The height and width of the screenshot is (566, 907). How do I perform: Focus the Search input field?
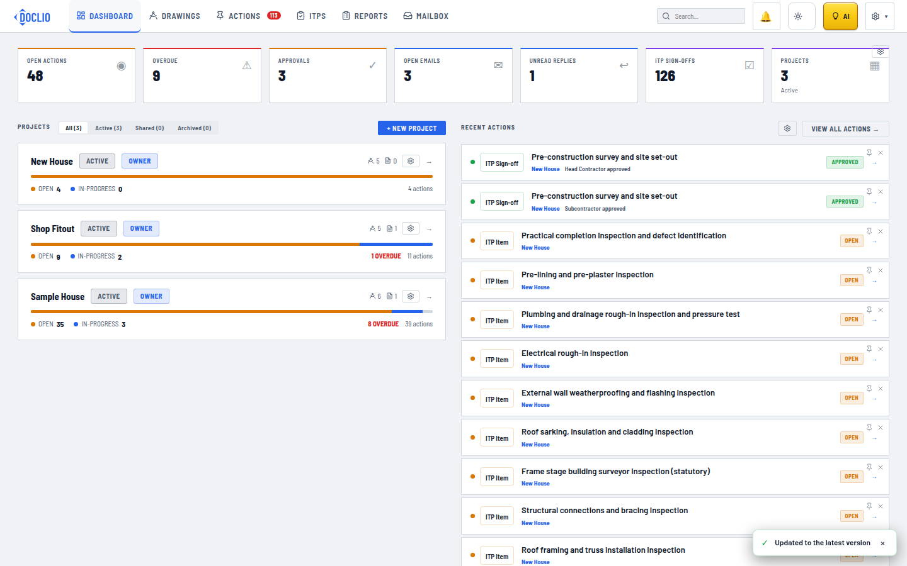(700, 16)
